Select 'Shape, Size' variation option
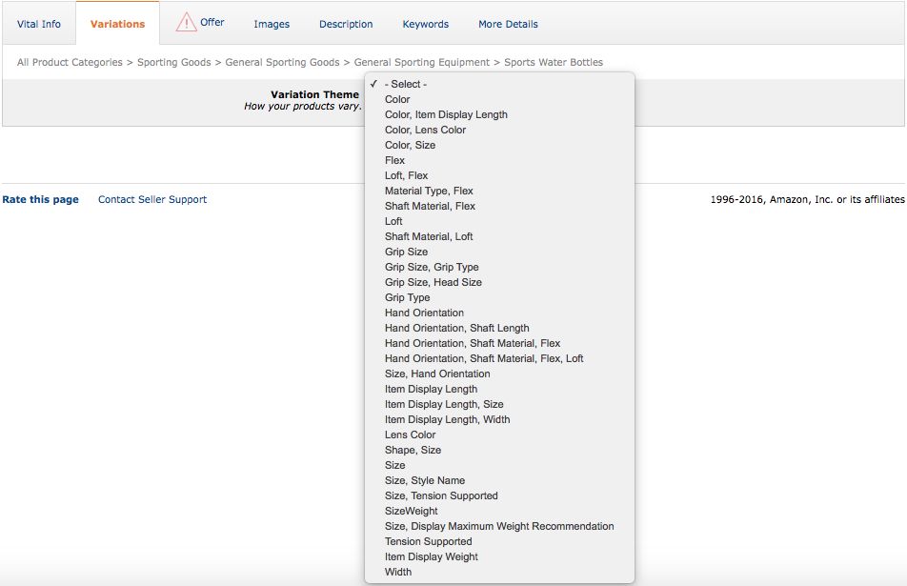The height and width of the screenshot is (586, 907). 413,450
